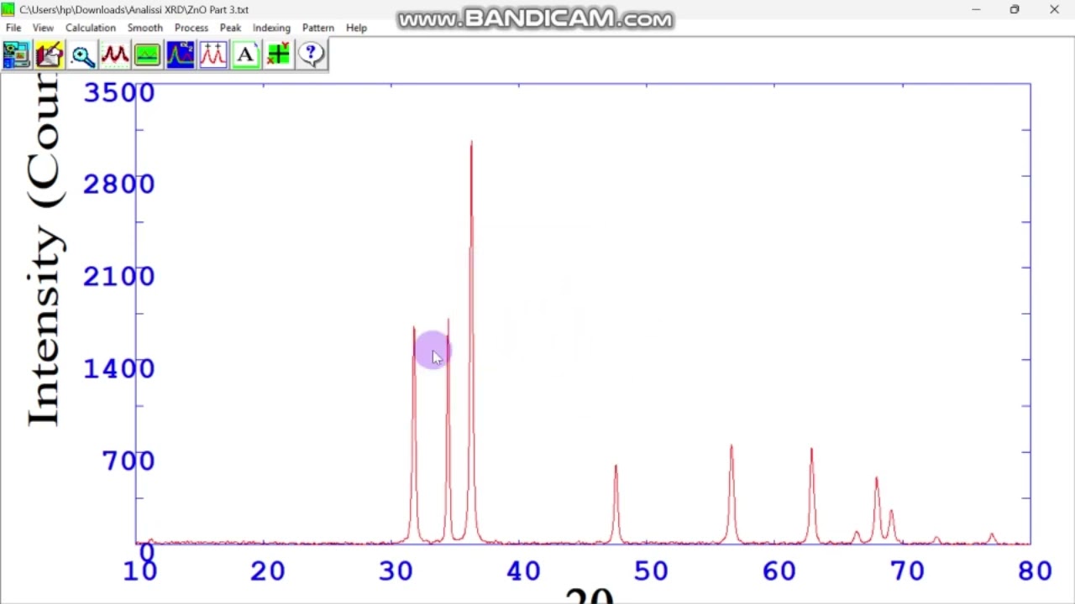This screenshot has height=604, width=1075.
Task: Click the y-axis label 2800
Action: click(118, 184)
